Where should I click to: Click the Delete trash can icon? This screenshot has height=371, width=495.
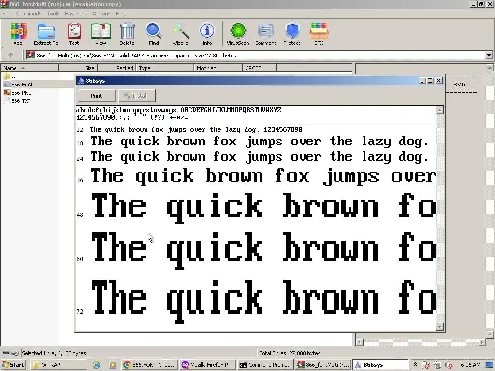coord(127,34)
